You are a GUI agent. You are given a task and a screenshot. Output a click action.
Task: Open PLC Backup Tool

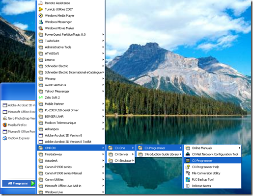[212, 179]
